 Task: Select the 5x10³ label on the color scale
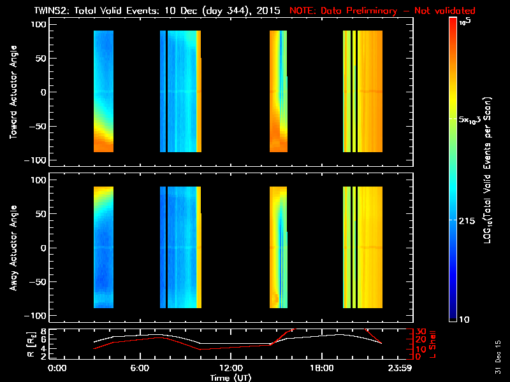pyautogui.click(x=474, y=119)
